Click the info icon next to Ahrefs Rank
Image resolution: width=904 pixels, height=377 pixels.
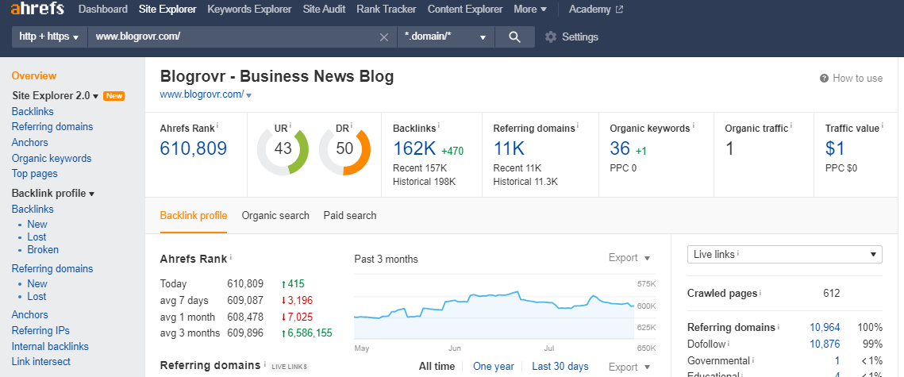click(x=217, y=125)
